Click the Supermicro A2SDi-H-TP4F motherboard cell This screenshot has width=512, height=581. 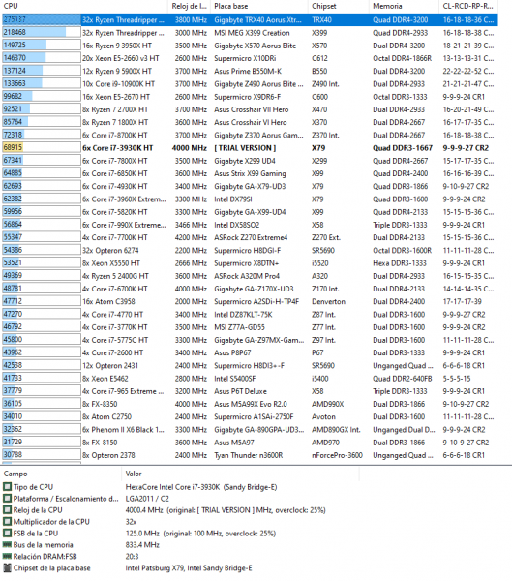[x=256, y=301]
